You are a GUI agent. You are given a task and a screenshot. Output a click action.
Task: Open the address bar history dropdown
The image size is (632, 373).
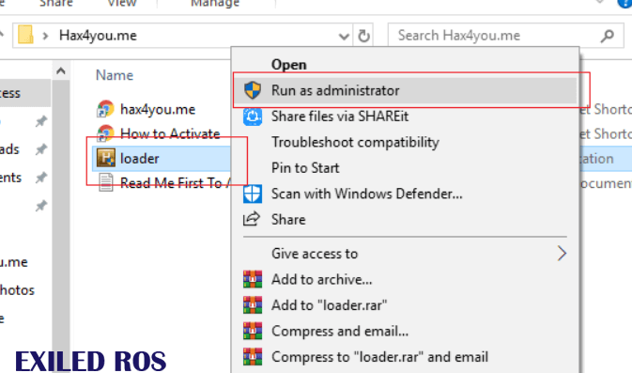pyautogui.click(x=344, y=37)
